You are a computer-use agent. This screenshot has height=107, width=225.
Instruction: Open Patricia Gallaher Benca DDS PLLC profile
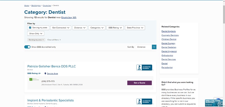coord(51,66)
